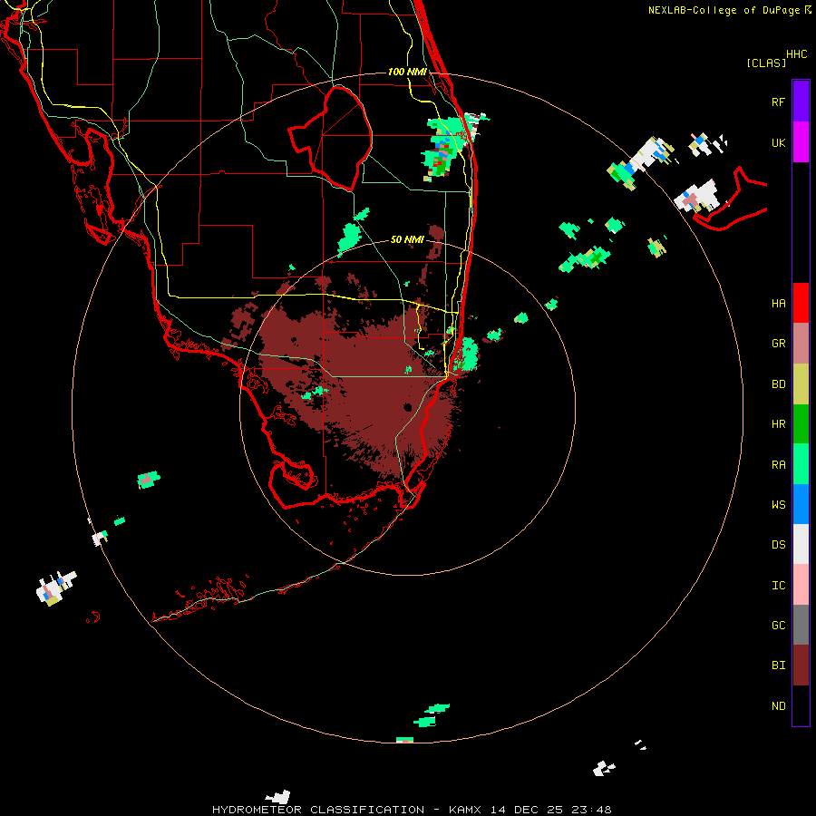Click the BI legend label

(778, 665)
